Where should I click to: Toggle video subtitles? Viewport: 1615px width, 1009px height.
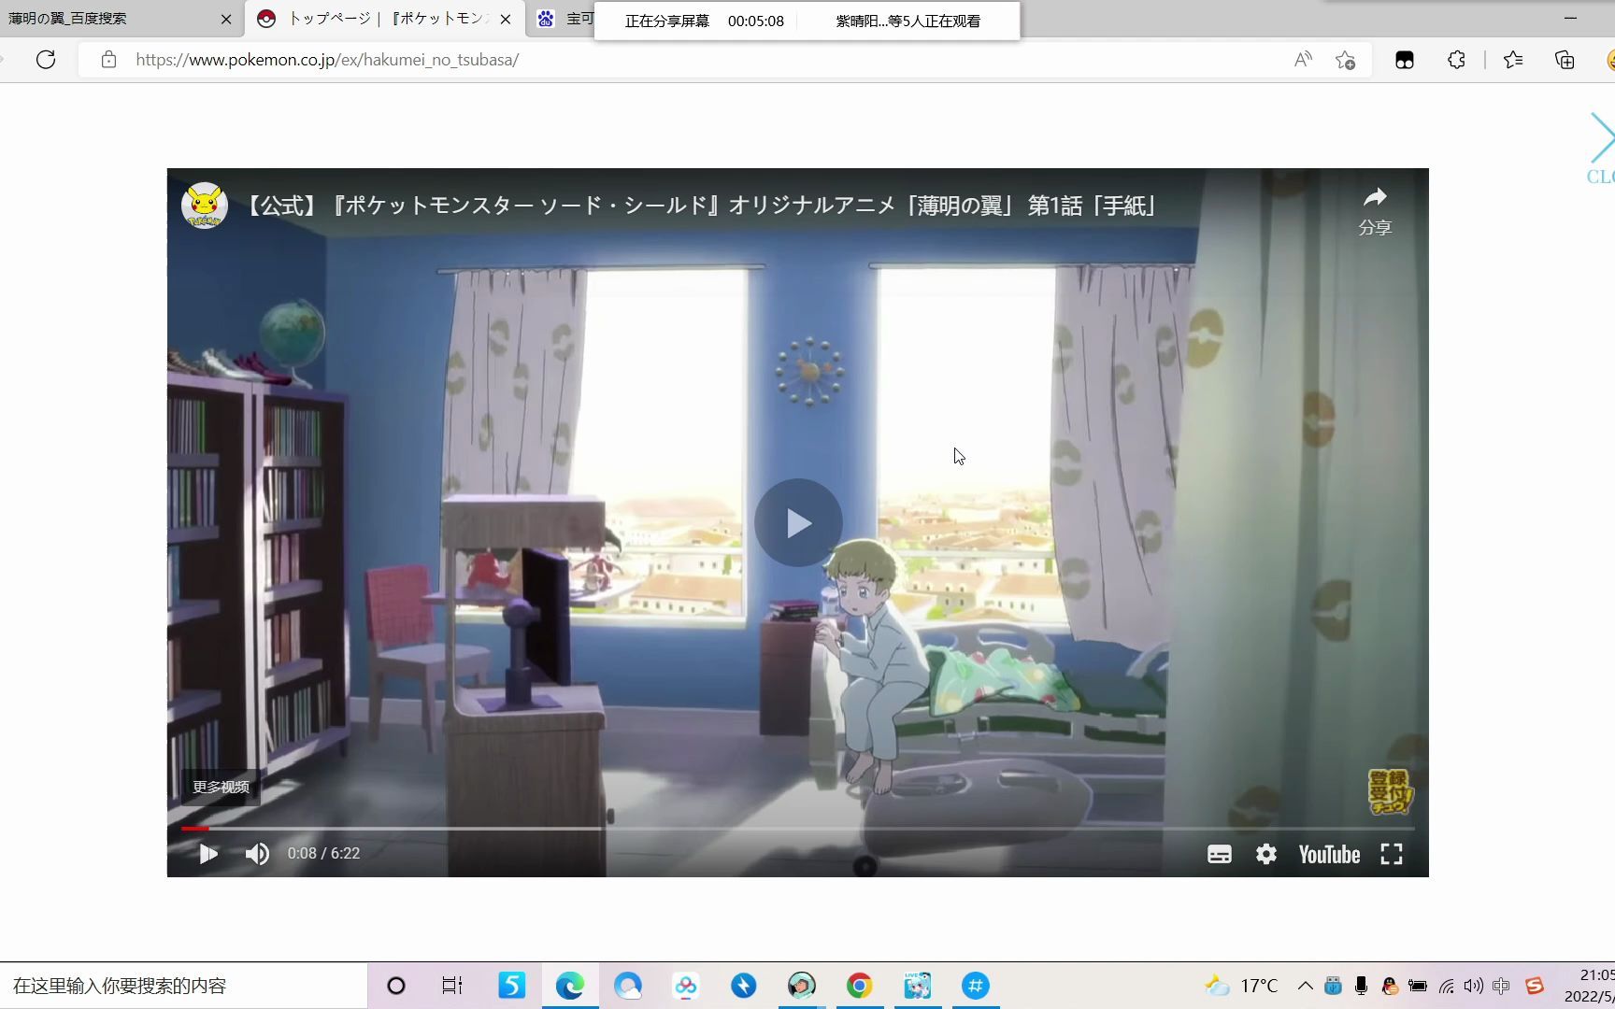pyautogui.click(x=1219, y=854)
